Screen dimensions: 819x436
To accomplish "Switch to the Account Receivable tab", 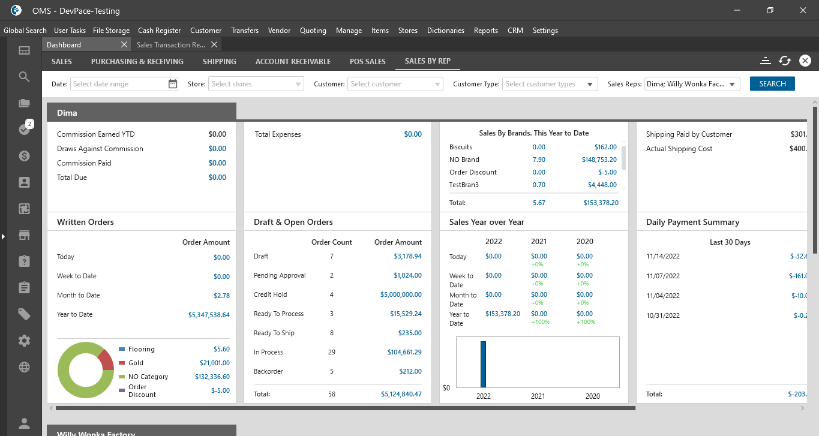I will tap(293, 61).
